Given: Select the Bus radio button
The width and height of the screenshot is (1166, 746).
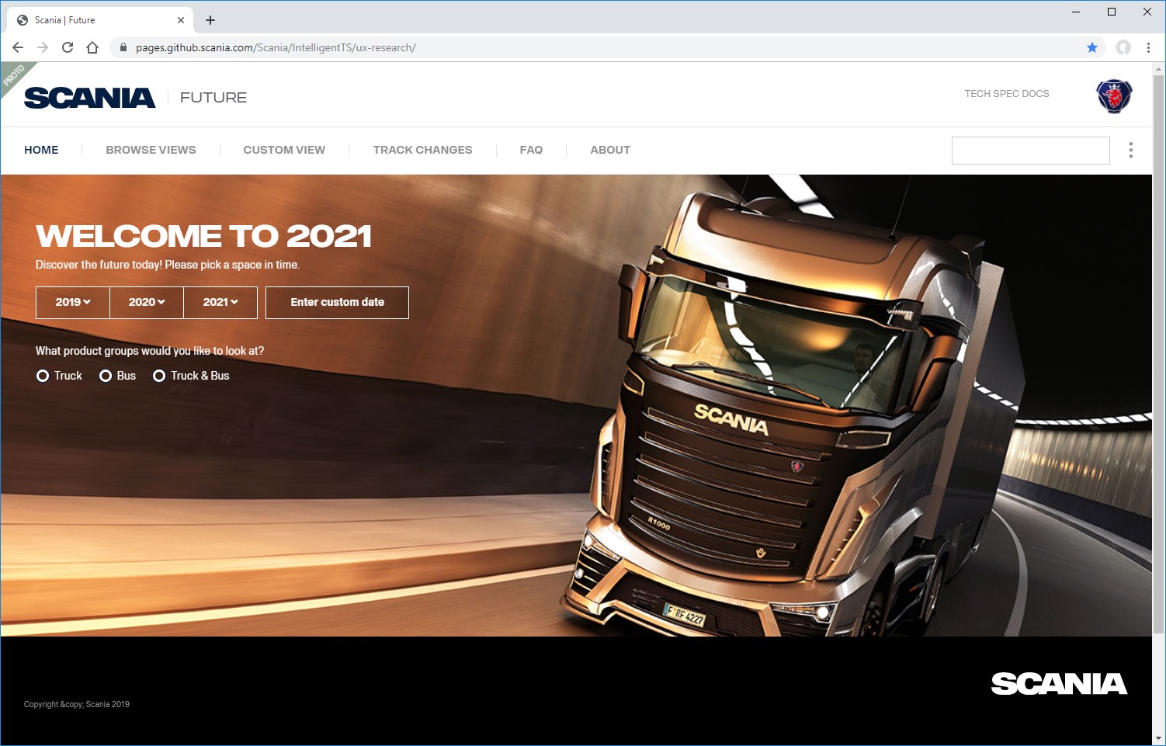Looking at the screenshot, I should point(106,376).
